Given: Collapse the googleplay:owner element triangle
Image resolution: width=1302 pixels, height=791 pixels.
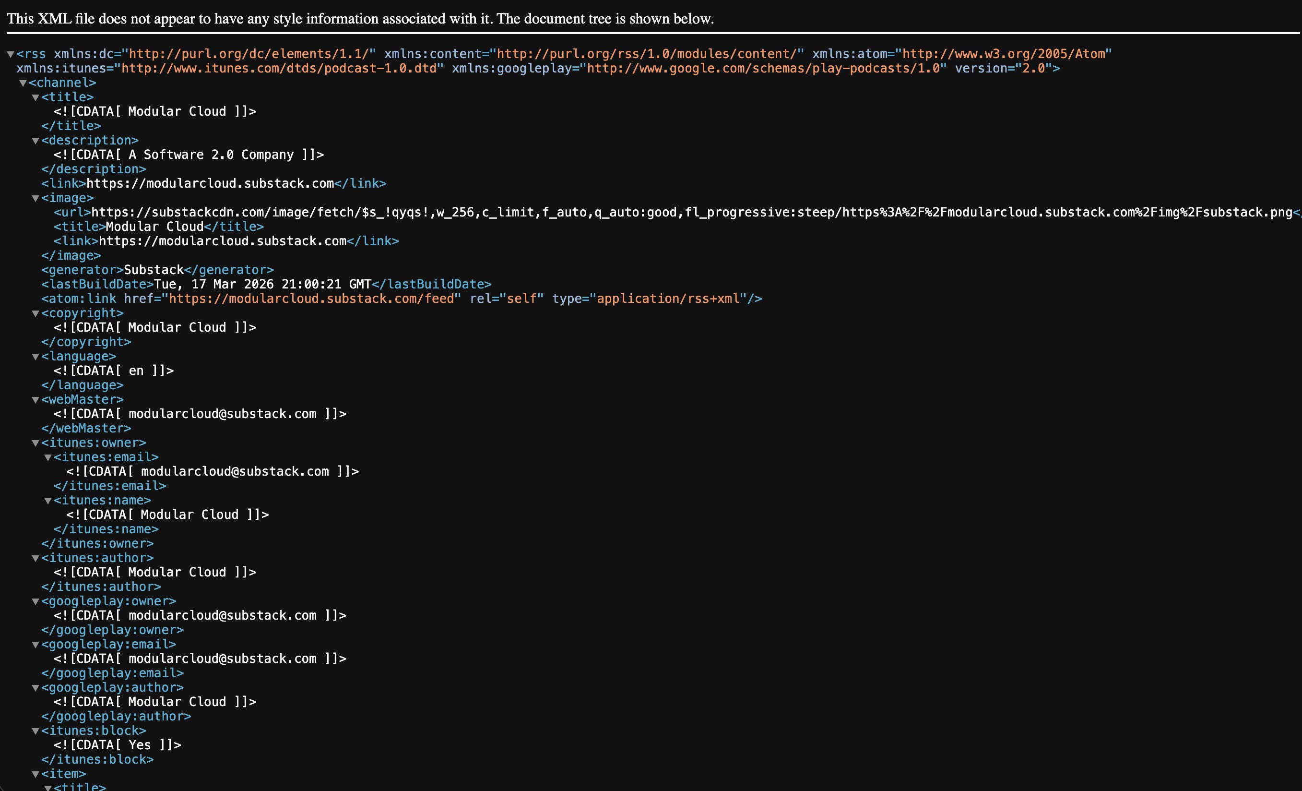Looking at the screenshot, I should point(36,602).
